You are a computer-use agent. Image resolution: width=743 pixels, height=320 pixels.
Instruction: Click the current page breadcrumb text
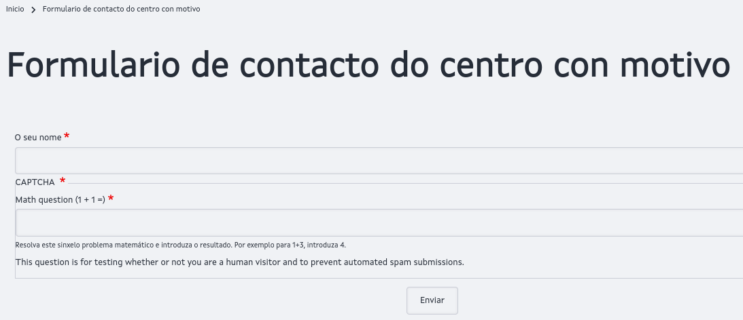coord(121,9)
